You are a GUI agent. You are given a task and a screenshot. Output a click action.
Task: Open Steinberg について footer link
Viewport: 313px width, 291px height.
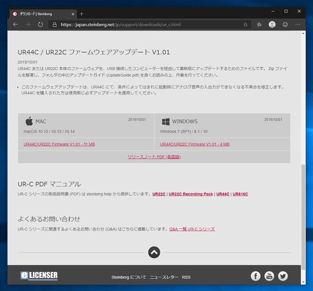(x=129, y=277)
